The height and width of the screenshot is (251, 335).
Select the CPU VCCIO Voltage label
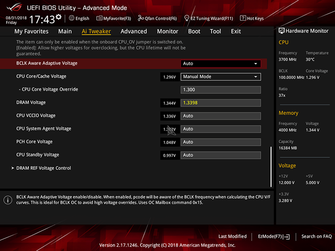[x=36, y=115]
